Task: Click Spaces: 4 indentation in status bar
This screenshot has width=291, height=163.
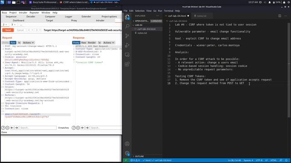Action: click(x=248, y=160)
